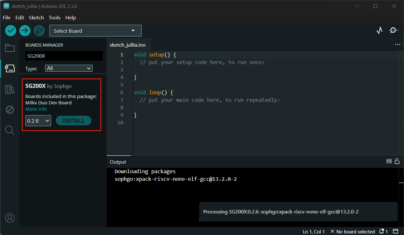Click the 'Downloading packages' output line

145,171
